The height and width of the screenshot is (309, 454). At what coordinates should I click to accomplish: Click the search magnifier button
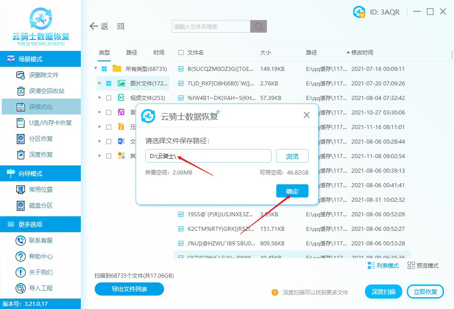259,26
